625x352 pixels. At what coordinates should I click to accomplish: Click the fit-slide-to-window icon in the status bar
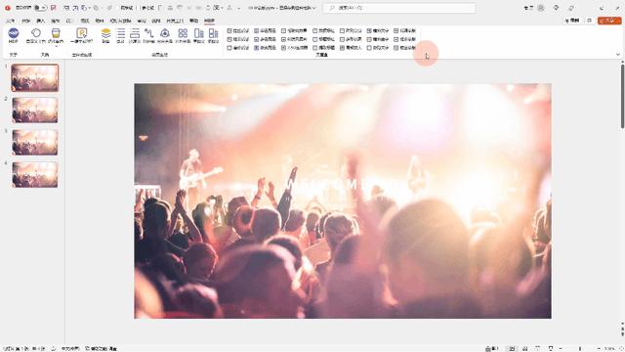pyautogui.click(x=622, y=348)
